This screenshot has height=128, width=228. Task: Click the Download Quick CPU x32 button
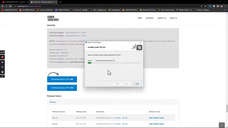(62, 88)
